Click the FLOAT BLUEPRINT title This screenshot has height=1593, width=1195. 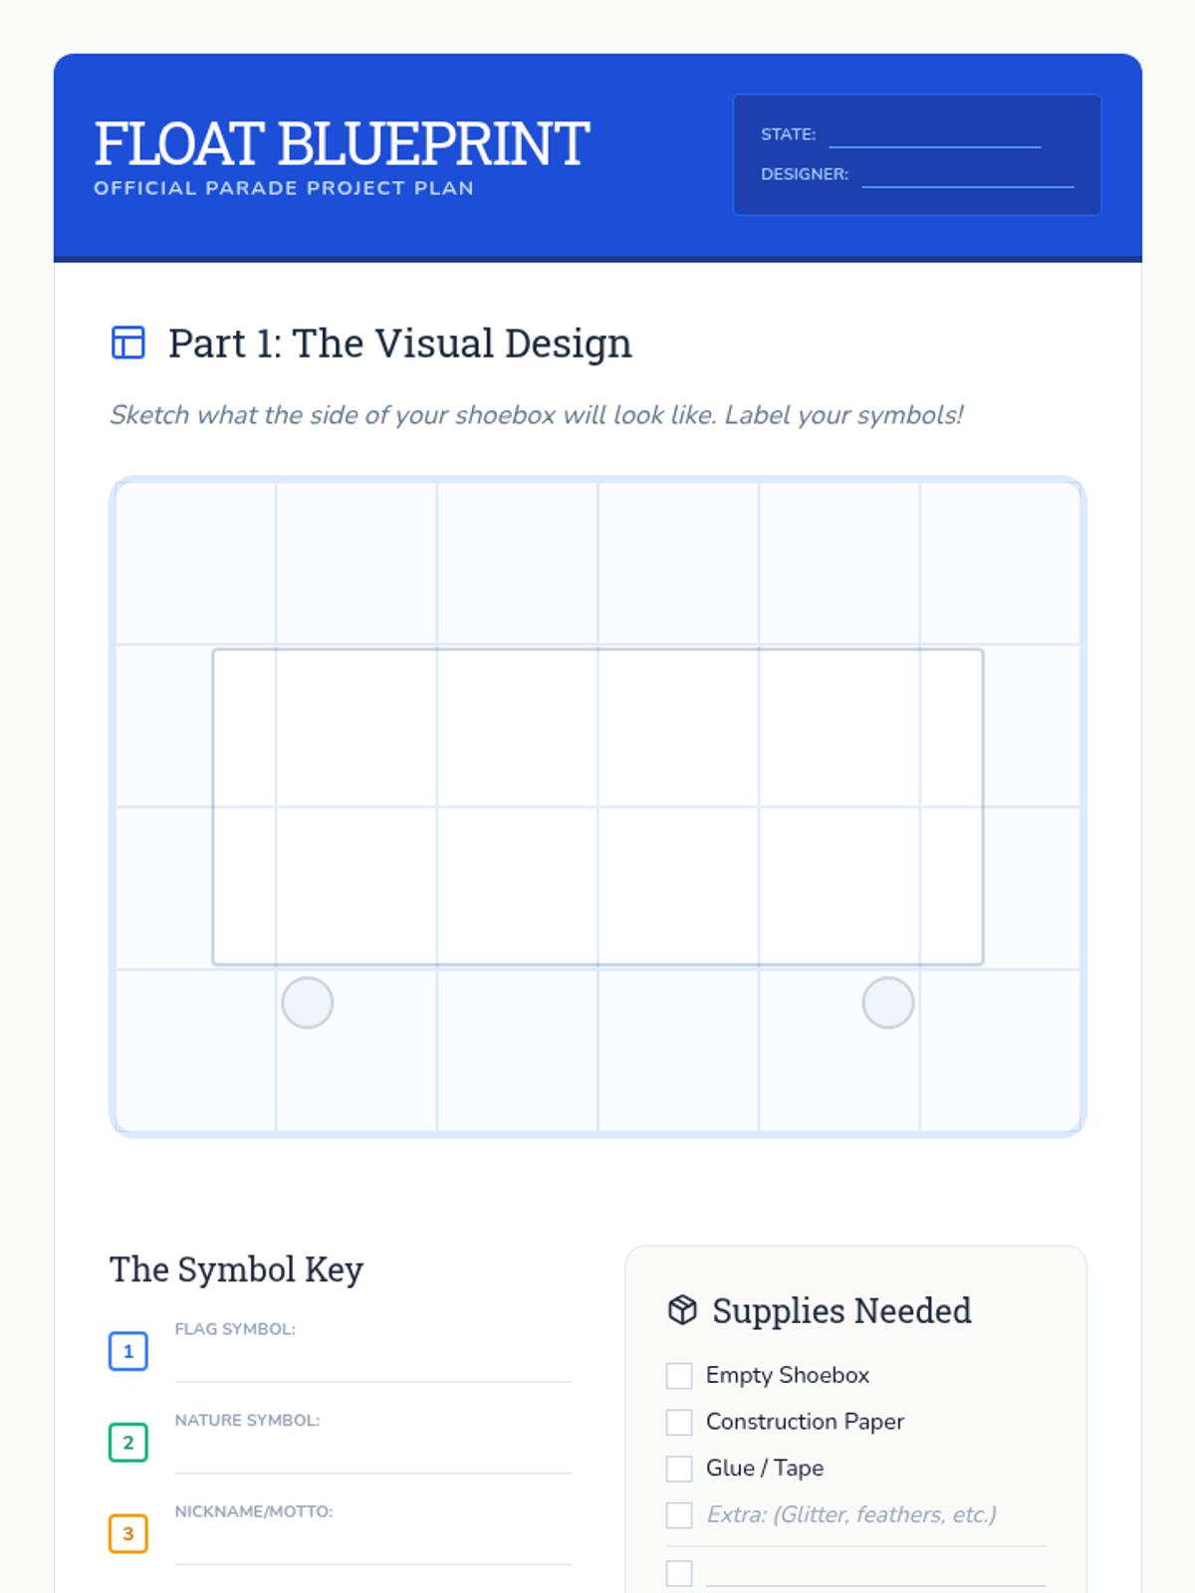pyautogui.click(x=342, y=143)
